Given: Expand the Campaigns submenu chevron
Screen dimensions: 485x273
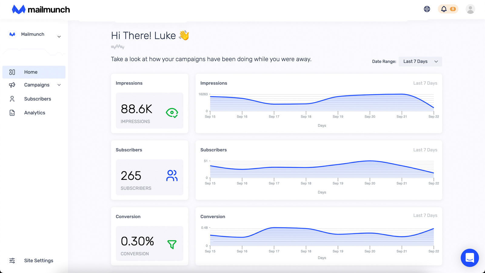Looking at the screenshot, I should click(x=59, y=85).
